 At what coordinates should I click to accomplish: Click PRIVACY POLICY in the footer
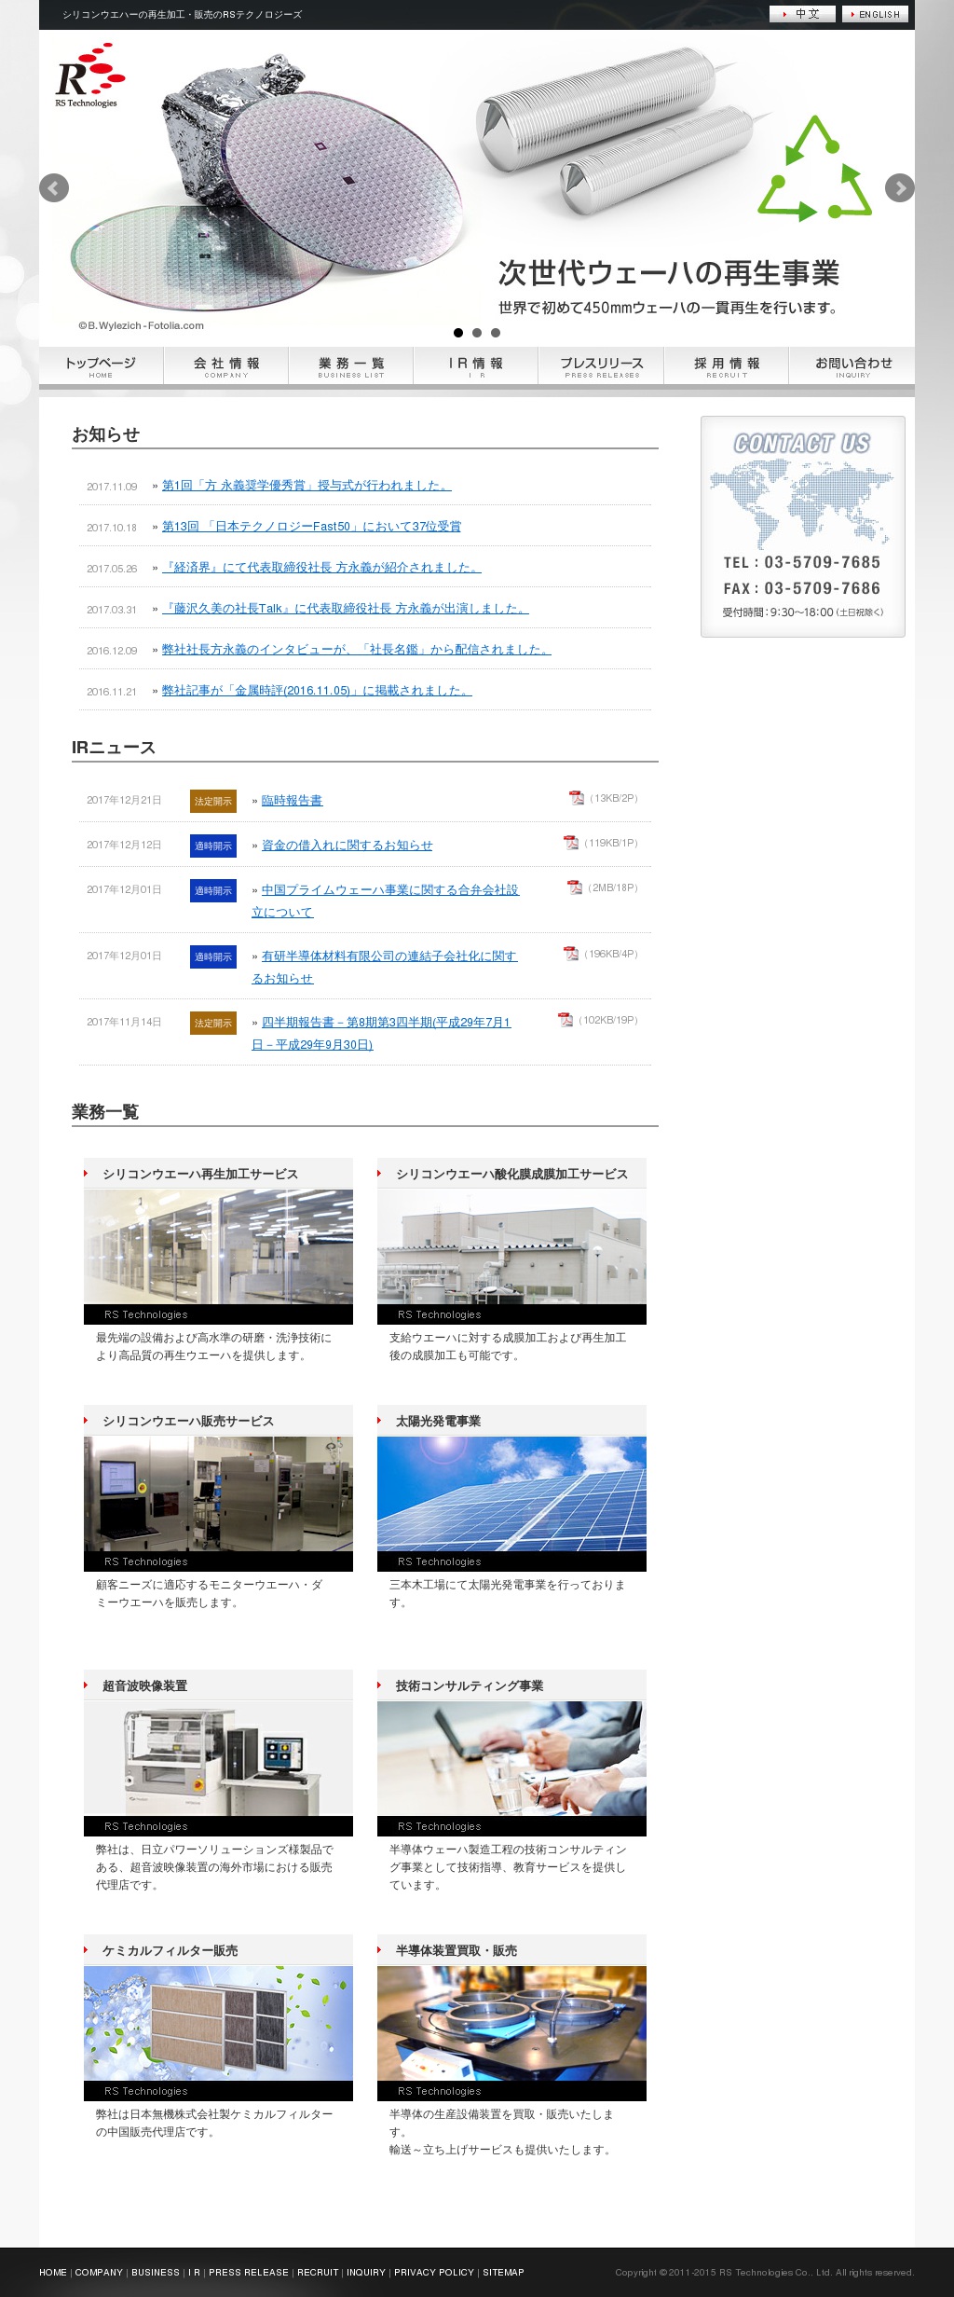point(434,2272)
